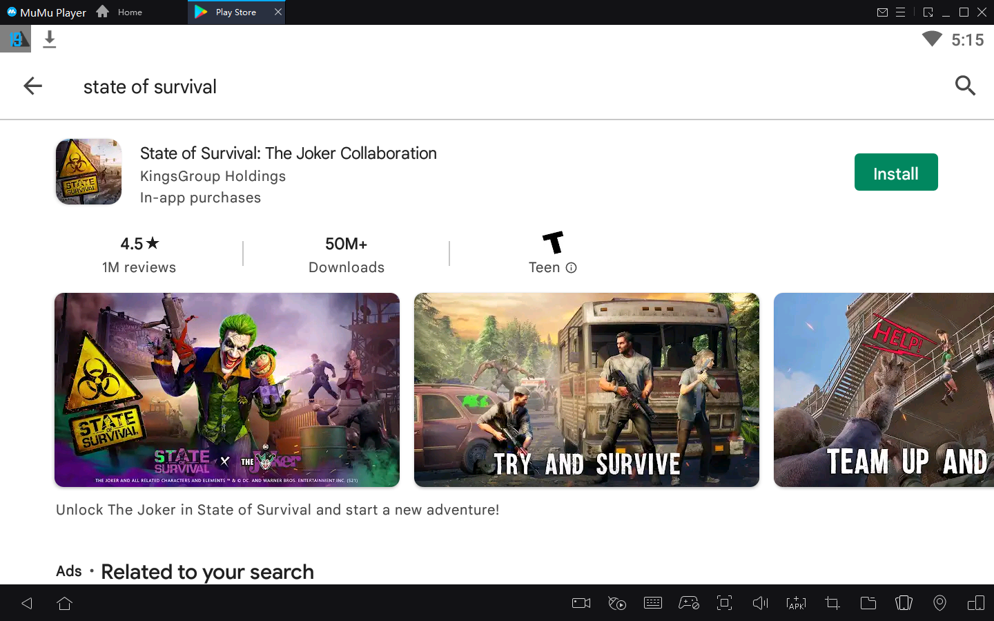Open the Try and Survive screenshot
The image size is (994, 621).
pyautogui.click(x=587, y=390)
